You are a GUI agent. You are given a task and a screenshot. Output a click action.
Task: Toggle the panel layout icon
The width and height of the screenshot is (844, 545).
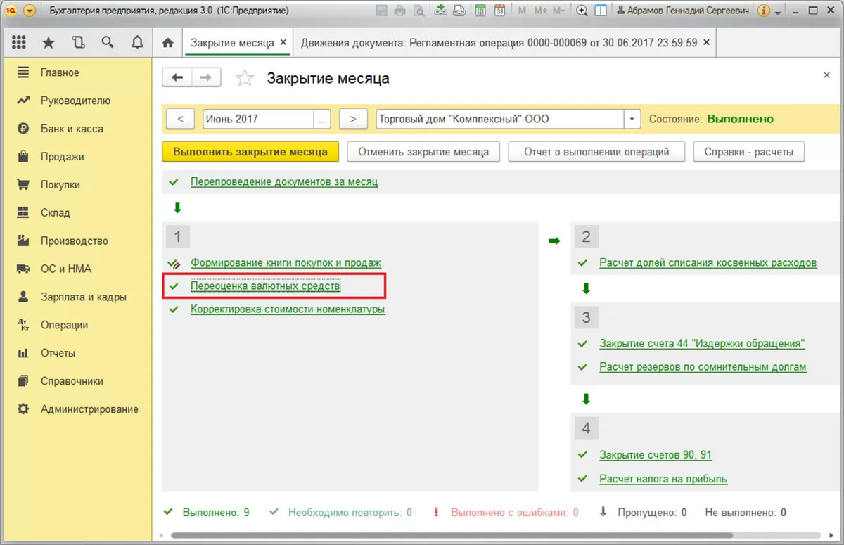pyautogui.click(x=601, y=11)
